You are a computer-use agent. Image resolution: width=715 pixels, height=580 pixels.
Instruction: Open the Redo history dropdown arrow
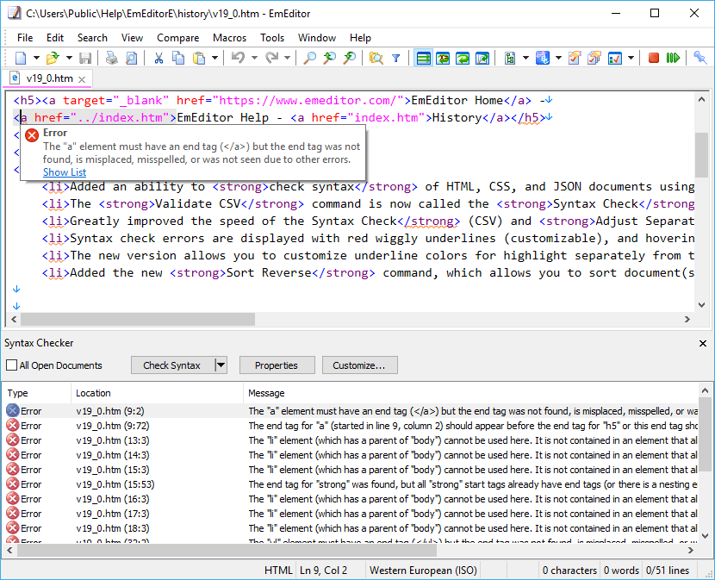coord(287,58)
